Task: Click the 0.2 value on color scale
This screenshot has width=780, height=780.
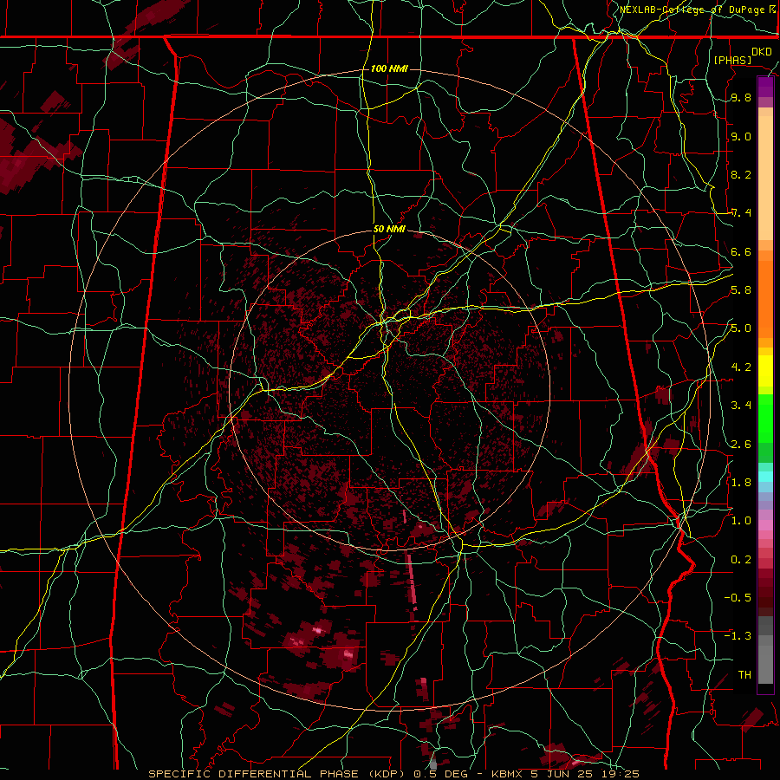Action: point(741,560)
